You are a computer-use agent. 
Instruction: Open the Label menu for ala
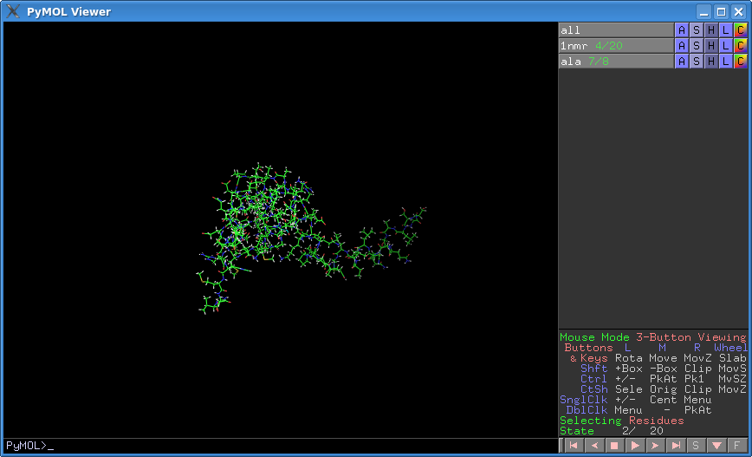[725, 62]
